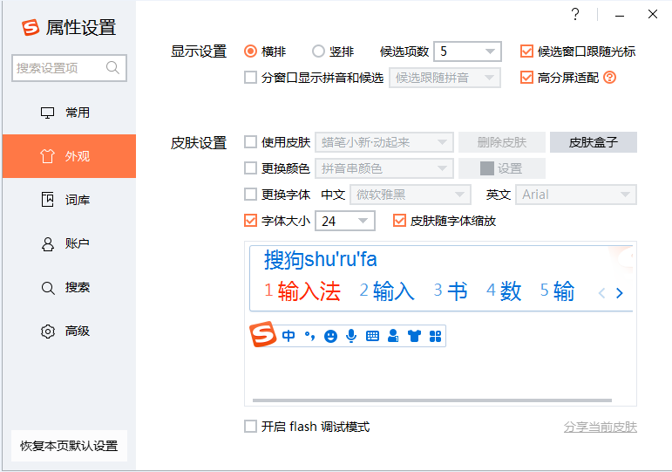
Task: Click candidate 3 书 in preview
Action: 450,291
